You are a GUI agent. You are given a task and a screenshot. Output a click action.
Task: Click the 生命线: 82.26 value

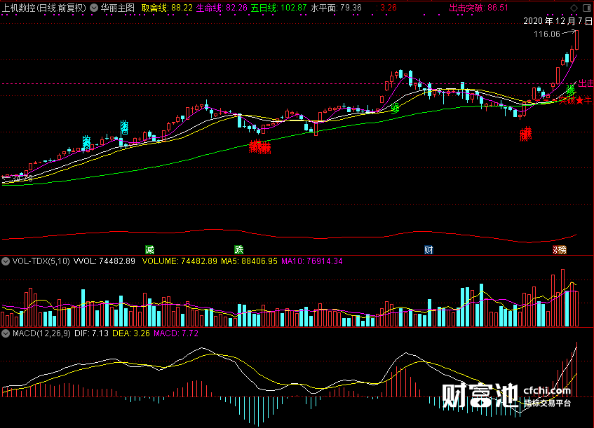[x=222, y=8]
